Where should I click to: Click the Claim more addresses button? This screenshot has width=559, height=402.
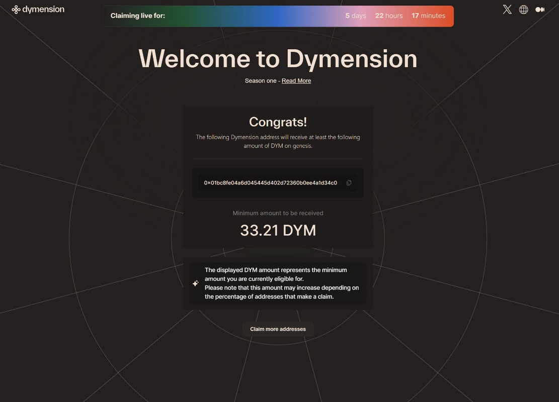tap(278, 329)
